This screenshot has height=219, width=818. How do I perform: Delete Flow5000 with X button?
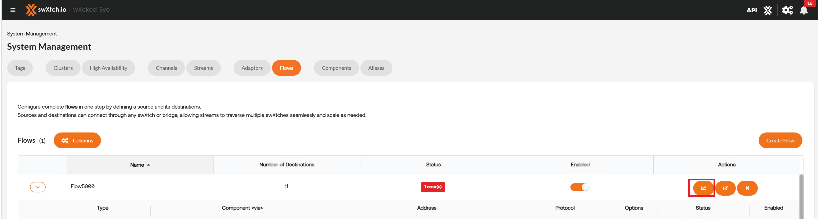747,188
